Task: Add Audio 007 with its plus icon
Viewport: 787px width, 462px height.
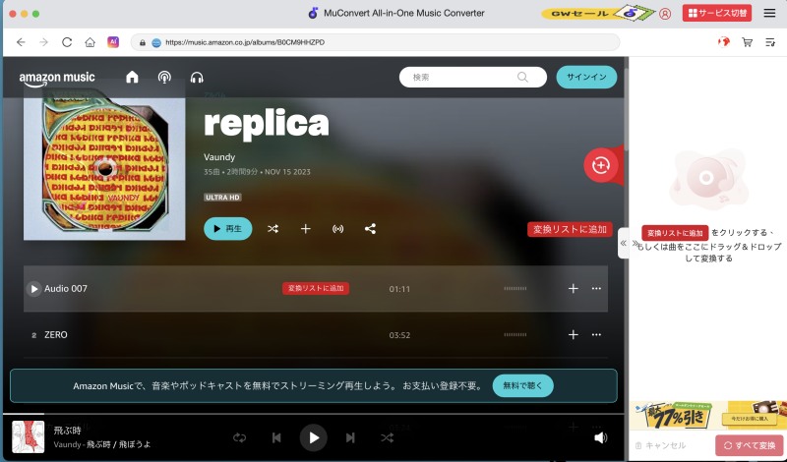Action: tap(574, 288)
